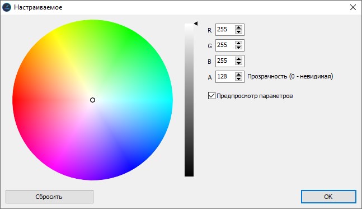Increase the R value with up arrow
Viewport: 362px width, 209px height.
238,27
